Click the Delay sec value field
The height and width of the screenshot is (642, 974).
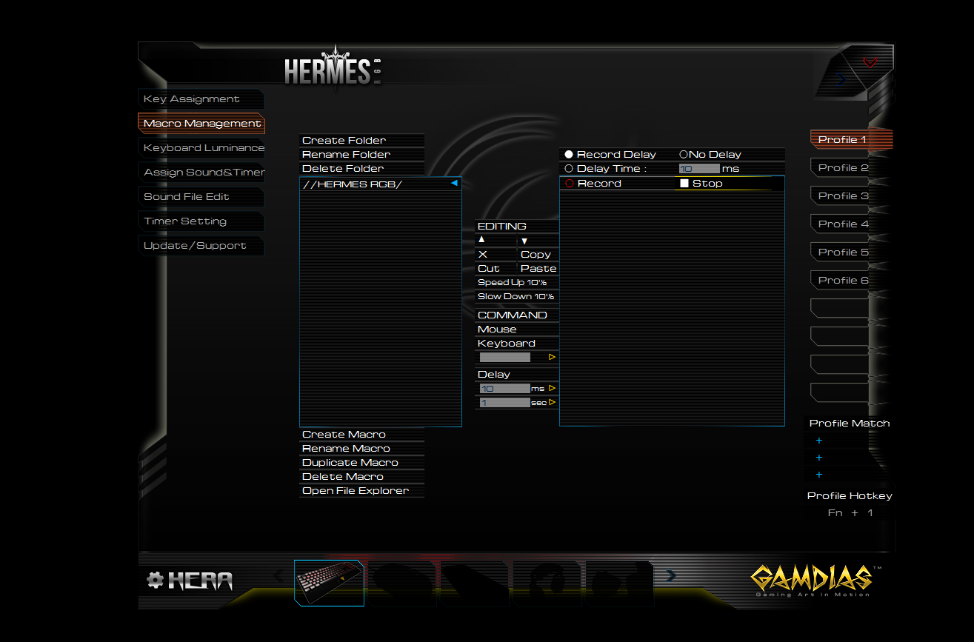(x=505, y=402)
